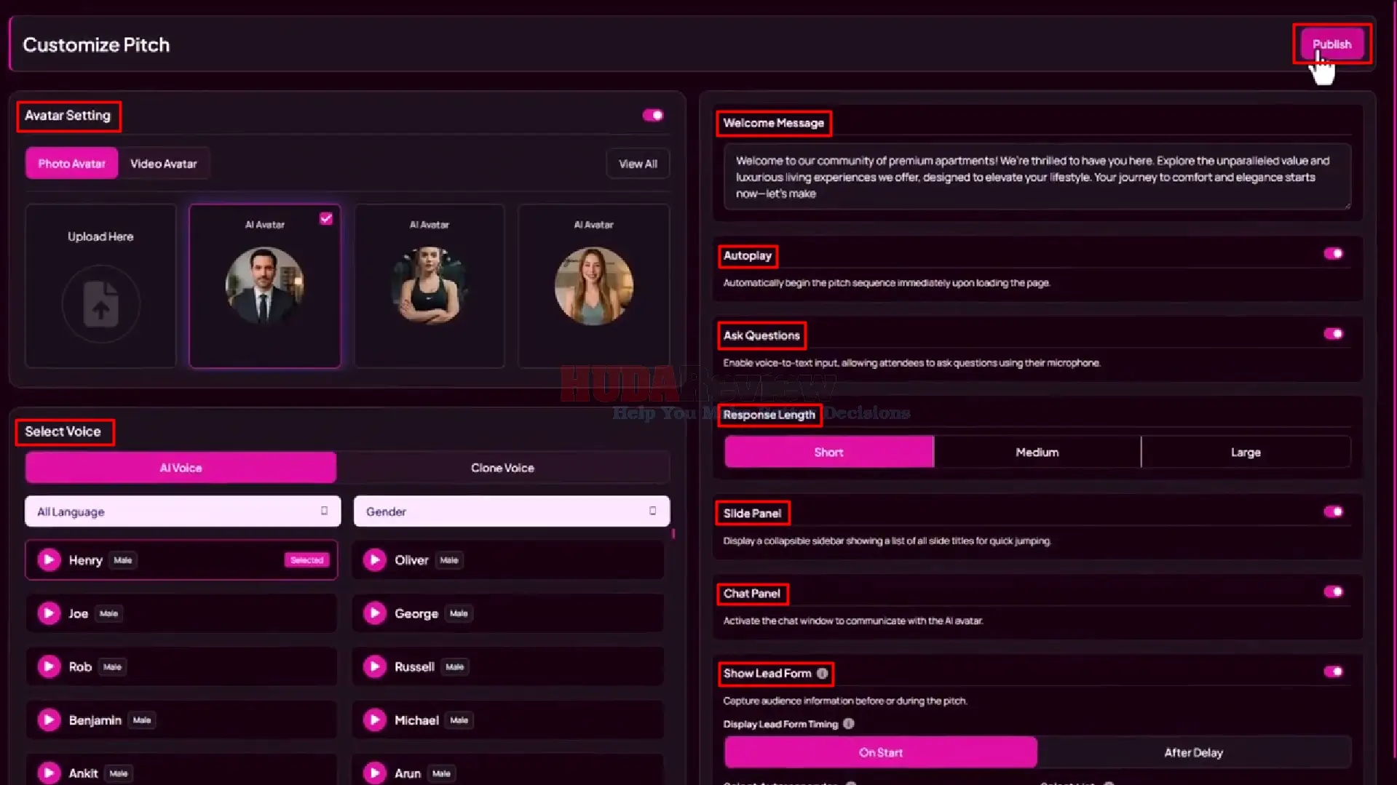Image resolution: width=1397 pixels, height=785 pixels.
Task: Uncheck the selected male AI Avatar checkbox
Action: click(x=326, y=218)
